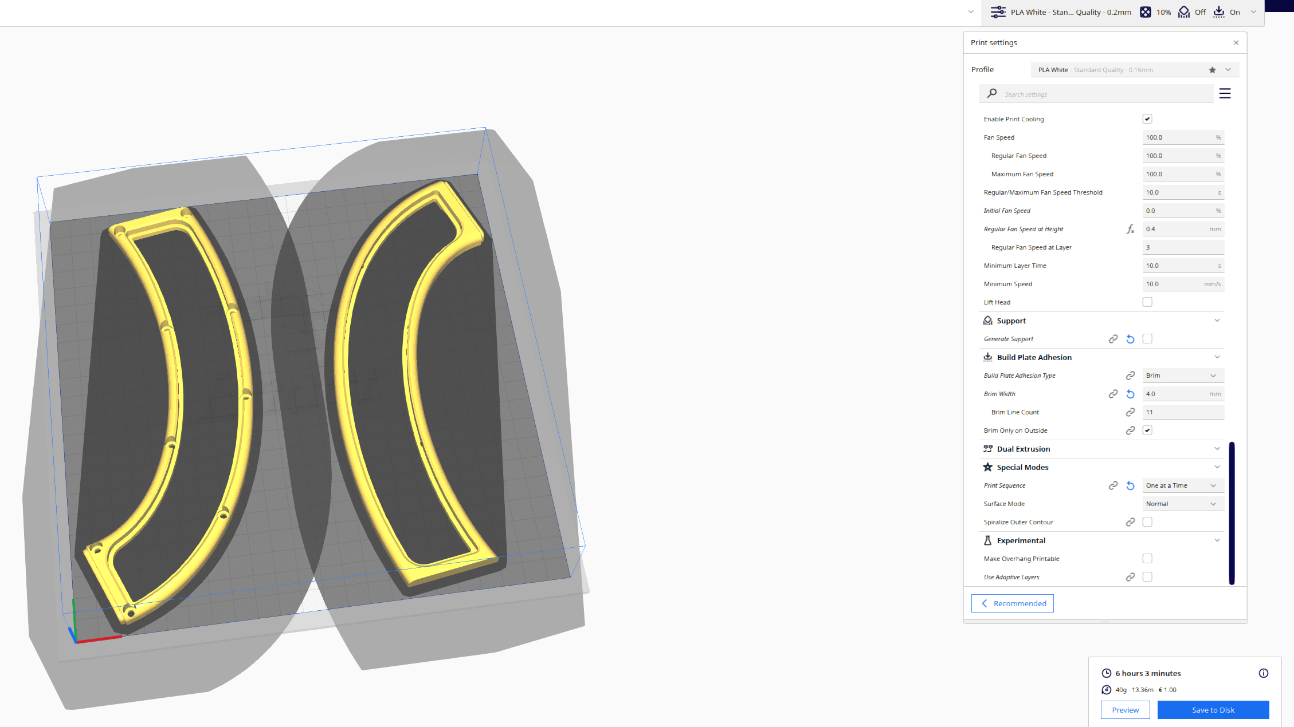
Task: Click the fx icon beside Regular Fan Speed at Height
Action: pyautogui.click(x=1130, y=228)
